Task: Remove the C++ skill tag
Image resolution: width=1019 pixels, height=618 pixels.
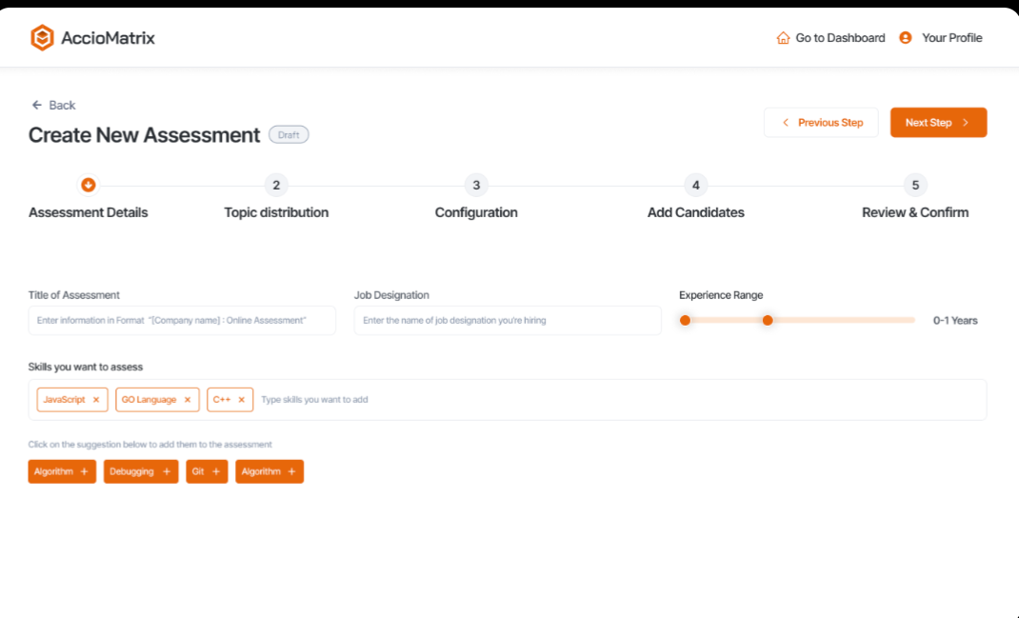Action: tap(244, 399)
